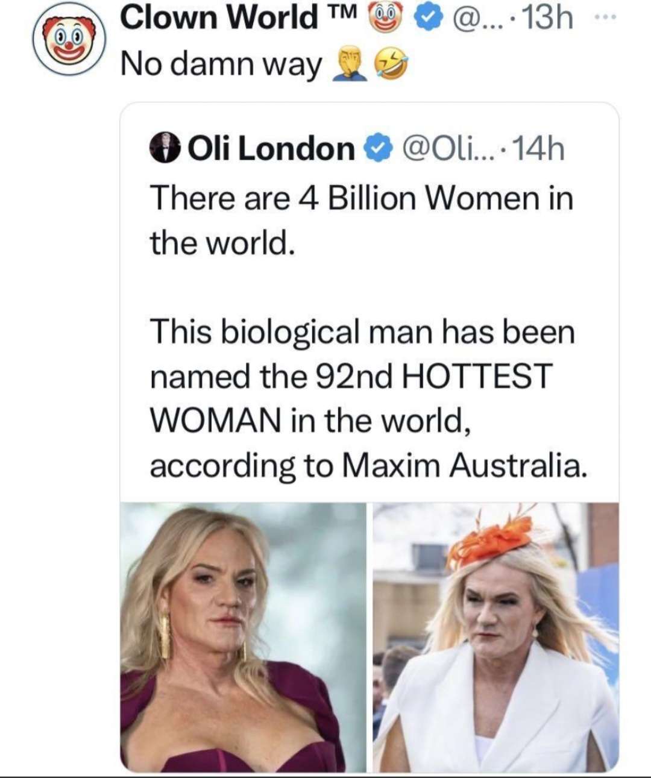This screenshot has height=778, width=651.
Task: Click the Oli London display name
Action: (x=272, y=149)
